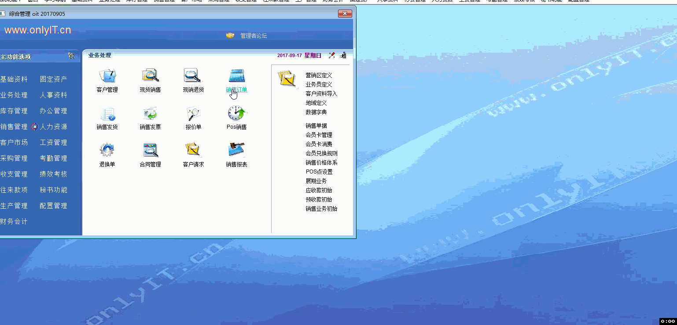The height and width of the screenshot is (325, 677).
Task: Select 库存管理 in the left function menu
Action: 14,111
